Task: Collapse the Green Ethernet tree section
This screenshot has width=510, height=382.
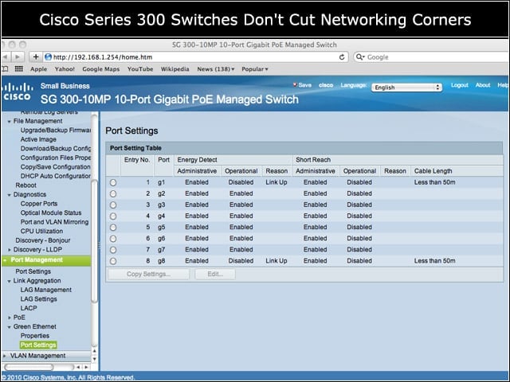Action: click(9, 327)
